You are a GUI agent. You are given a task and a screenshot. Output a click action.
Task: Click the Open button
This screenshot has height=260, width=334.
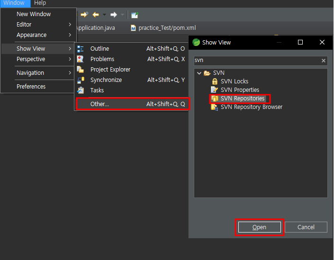pyautogui.click(x=259, y=227)
